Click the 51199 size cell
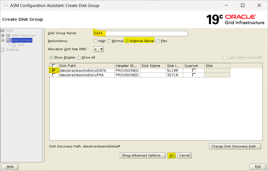 (x=175, y=70)
